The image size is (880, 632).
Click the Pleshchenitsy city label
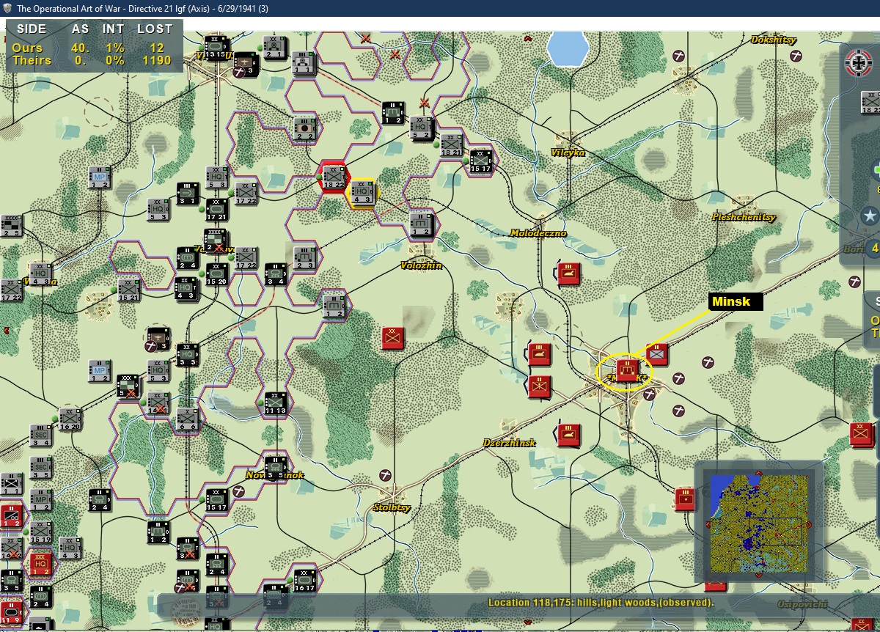click(x=744, y=217)
